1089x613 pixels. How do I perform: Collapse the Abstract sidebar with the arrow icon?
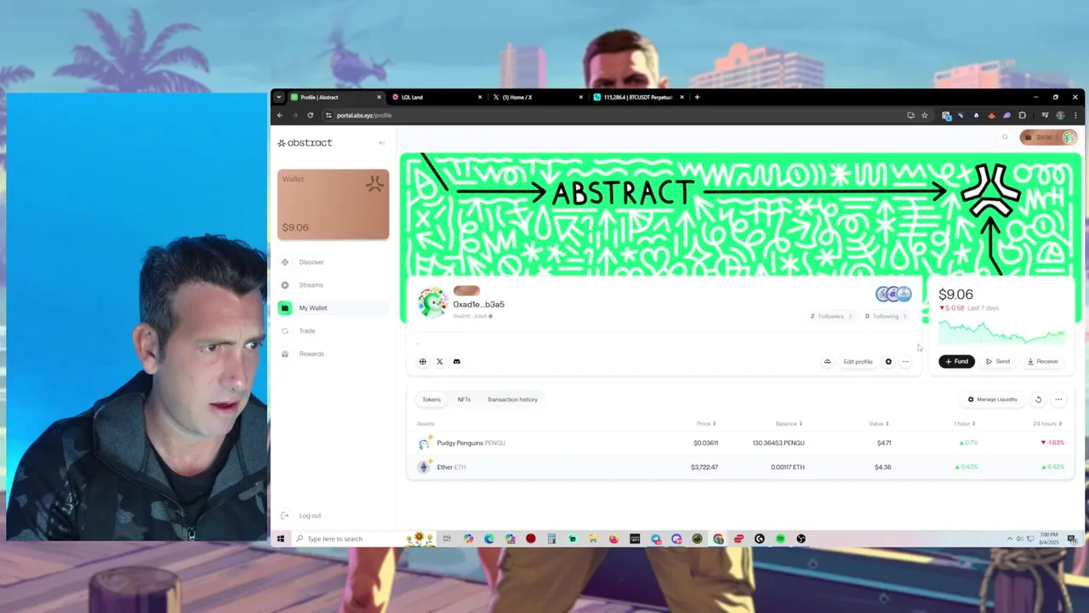coord(381,143)
